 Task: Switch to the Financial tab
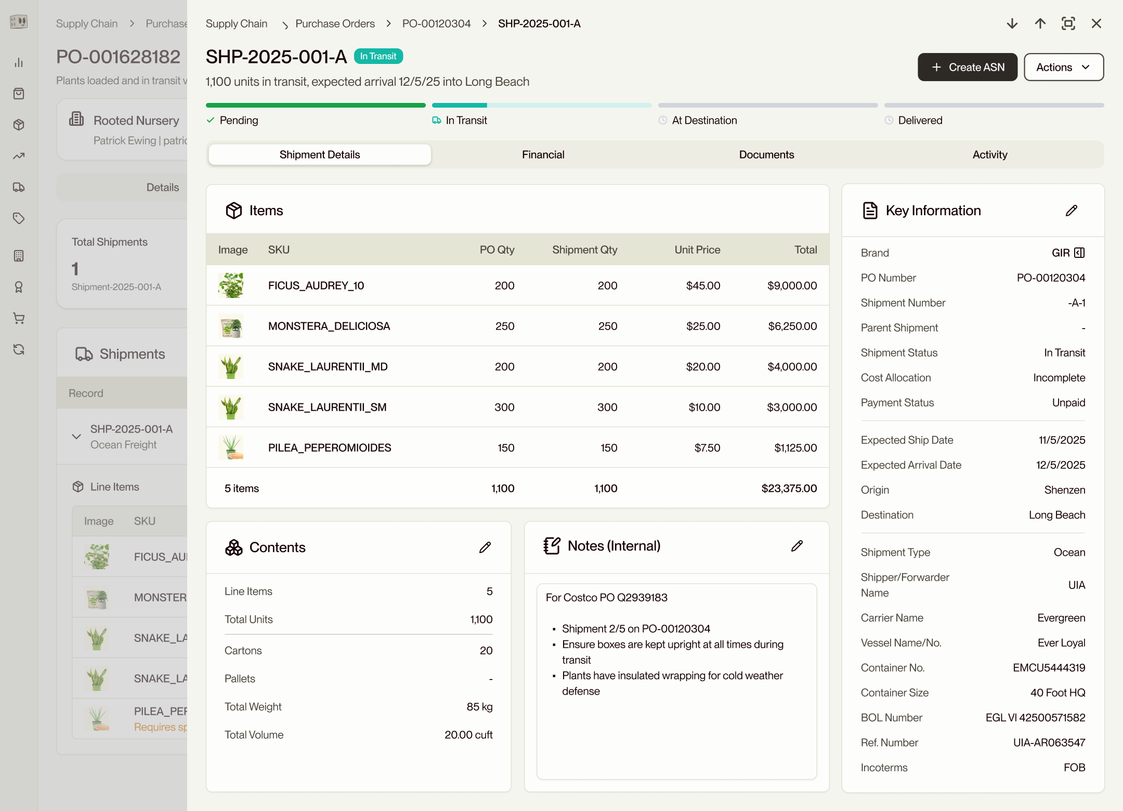point(543,154)
